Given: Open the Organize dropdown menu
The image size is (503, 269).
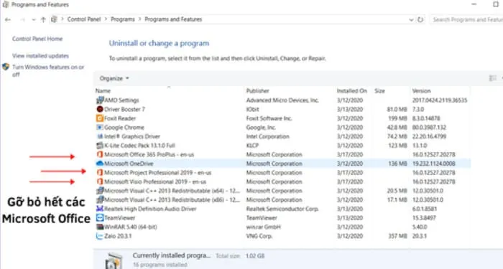Looking at the screenshot, I should pos(114,78).
